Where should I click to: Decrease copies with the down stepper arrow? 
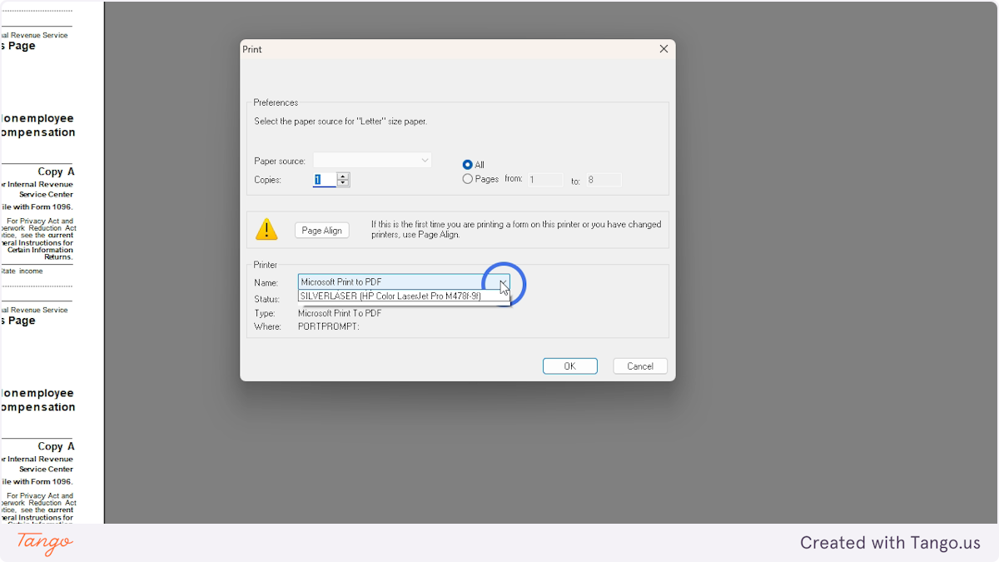pyautogui.click(x=342, y=182)
